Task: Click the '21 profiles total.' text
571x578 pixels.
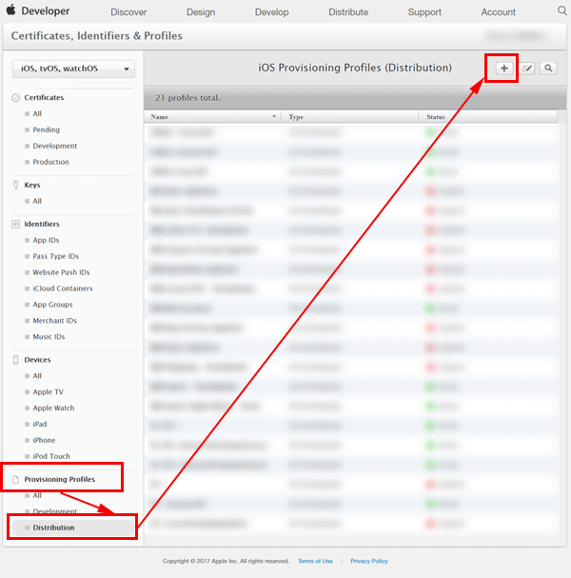Action: (187, 98)
